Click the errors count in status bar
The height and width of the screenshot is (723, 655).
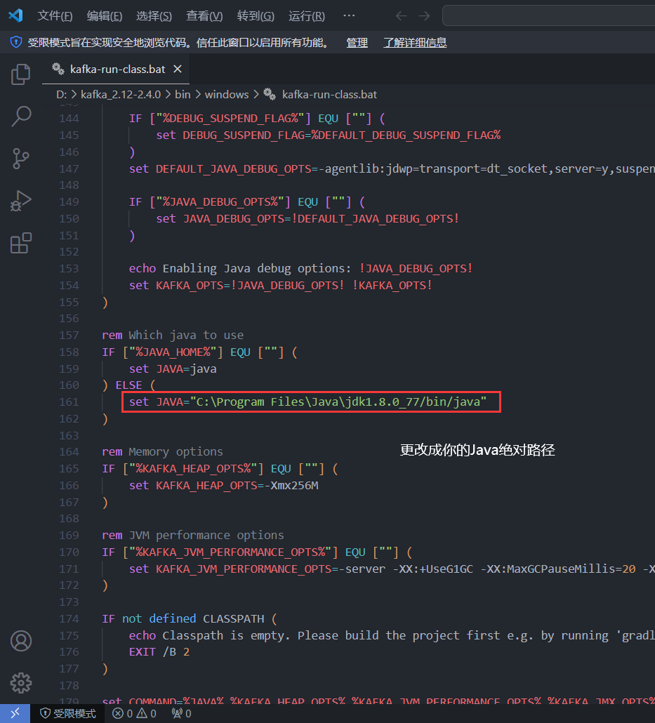pyautogui.click(x=123, y=713)
